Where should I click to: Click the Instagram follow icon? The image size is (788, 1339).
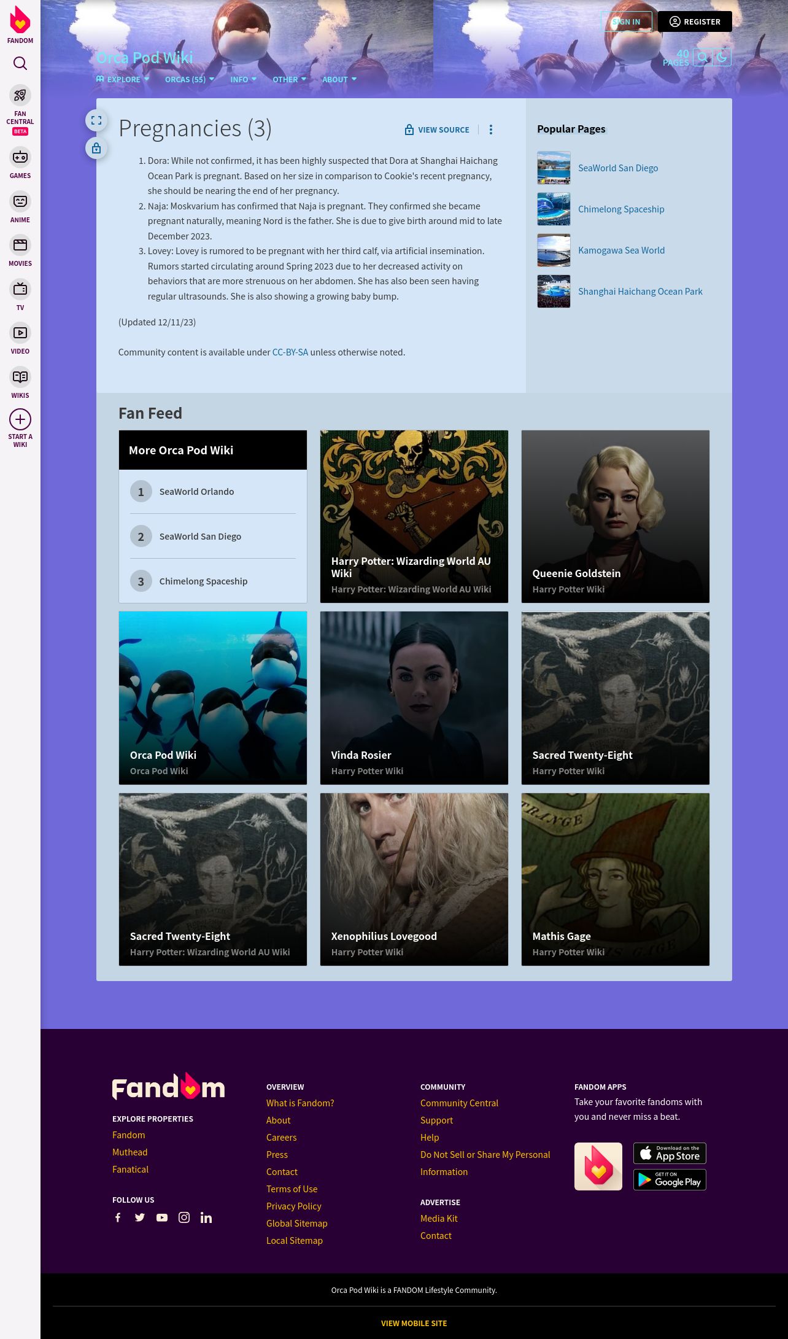pos(184,1217)
